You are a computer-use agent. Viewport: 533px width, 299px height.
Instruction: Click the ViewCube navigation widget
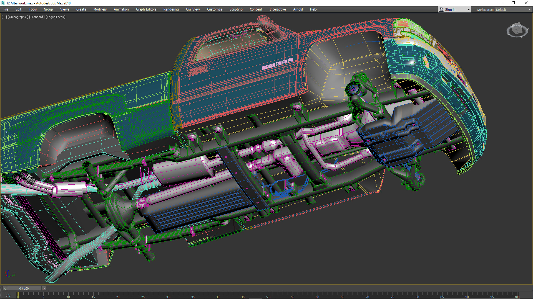pos(517,30)
